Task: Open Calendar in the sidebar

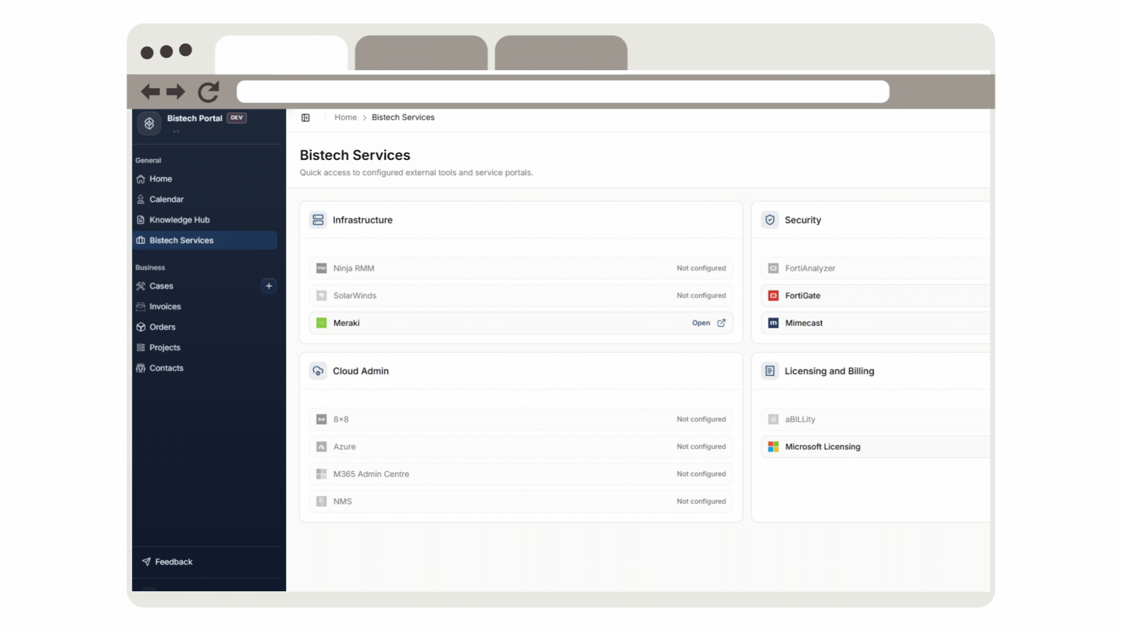Action: (205, 199)
